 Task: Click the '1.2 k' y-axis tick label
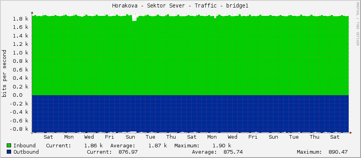pyautogui.click(x=21, y=44)
